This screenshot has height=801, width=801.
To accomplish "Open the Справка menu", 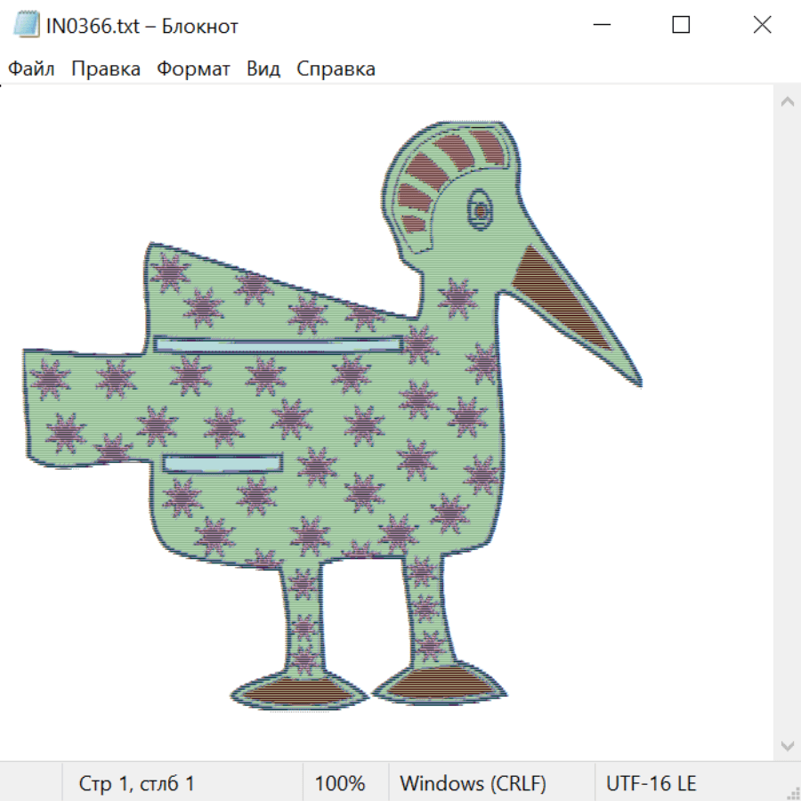I will pyautogui.click(x=336, y=69).
